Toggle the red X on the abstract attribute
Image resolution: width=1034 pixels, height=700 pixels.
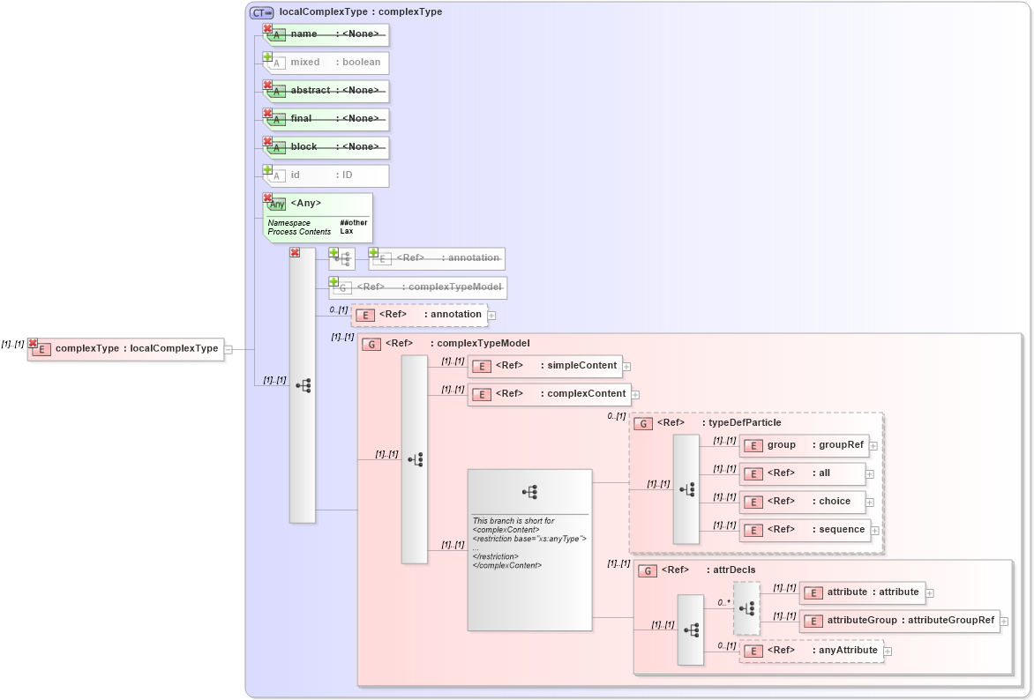[x=267, y=86]
